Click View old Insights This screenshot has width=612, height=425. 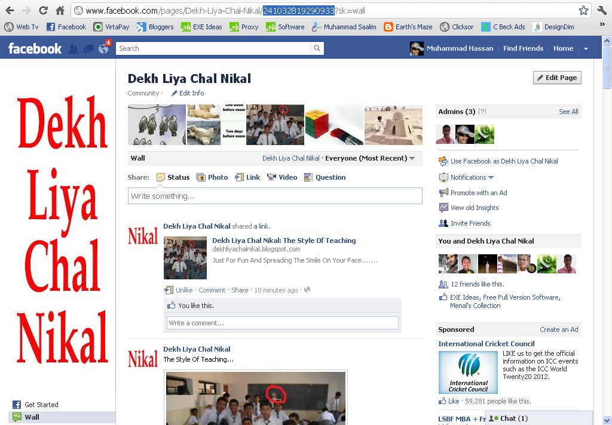coord(474,208)
